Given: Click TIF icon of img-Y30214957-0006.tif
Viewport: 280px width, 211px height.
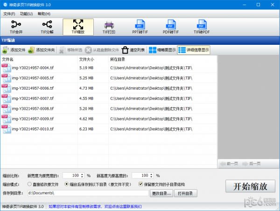Looking at the screenshot, I should [6, 88].
